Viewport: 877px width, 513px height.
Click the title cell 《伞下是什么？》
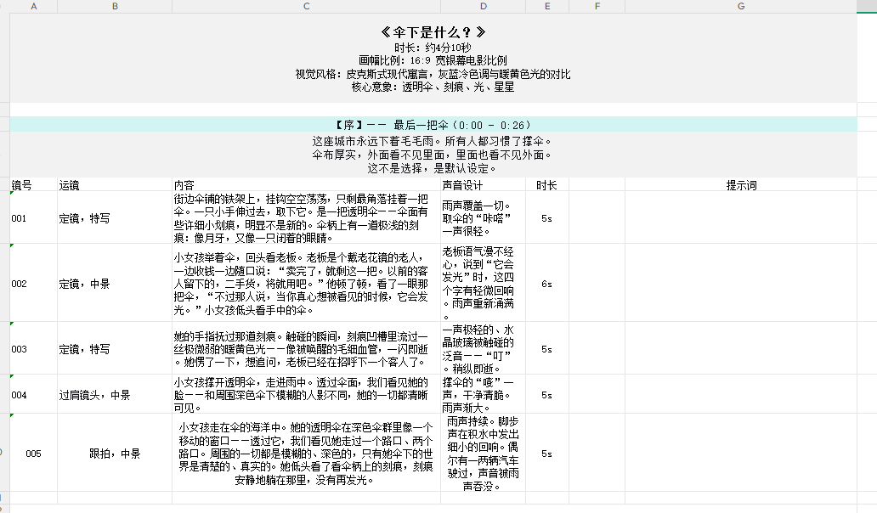click(433, 32)
